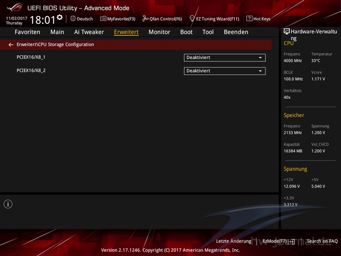Screen dimensions: 341x256
Task: Click the settings gear next to clock
Action: pyautogui.click(x=60, y=17)
